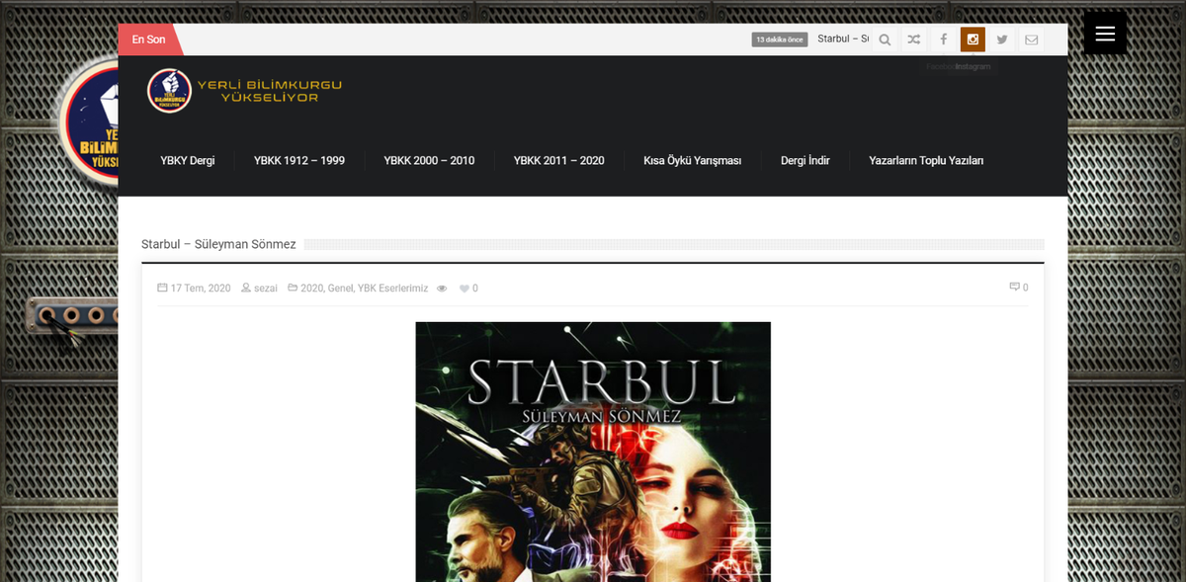Click the comment bubble icon
Screen dimensions: 1186x582
pyautogui.click(x=1014, y=288)
